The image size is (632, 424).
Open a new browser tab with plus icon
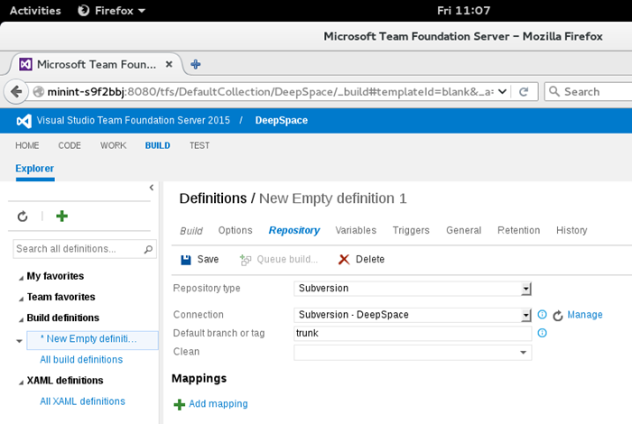(x=196, y=64)
